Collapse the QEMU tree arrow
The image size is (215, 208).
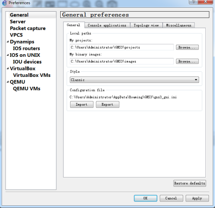click(x=8, y=82)
